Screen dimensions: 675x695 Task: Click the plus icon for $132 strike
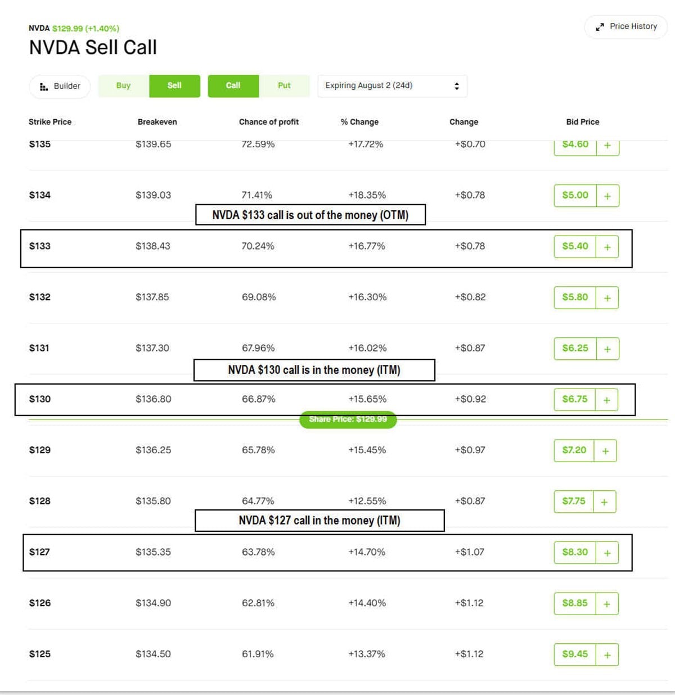point(607,298)
